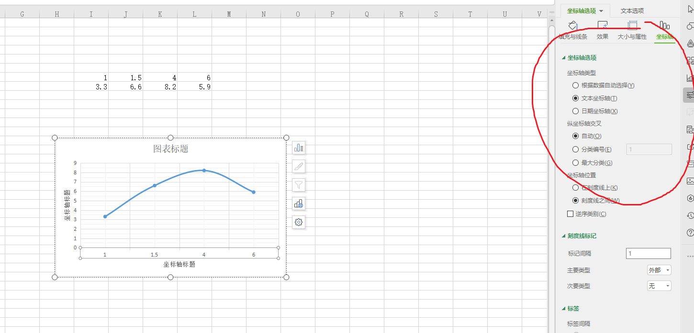The width and height of the screenshot is (694, 333).
Task: Click the 图表标题 chart title text
Action: click(171, 149)
